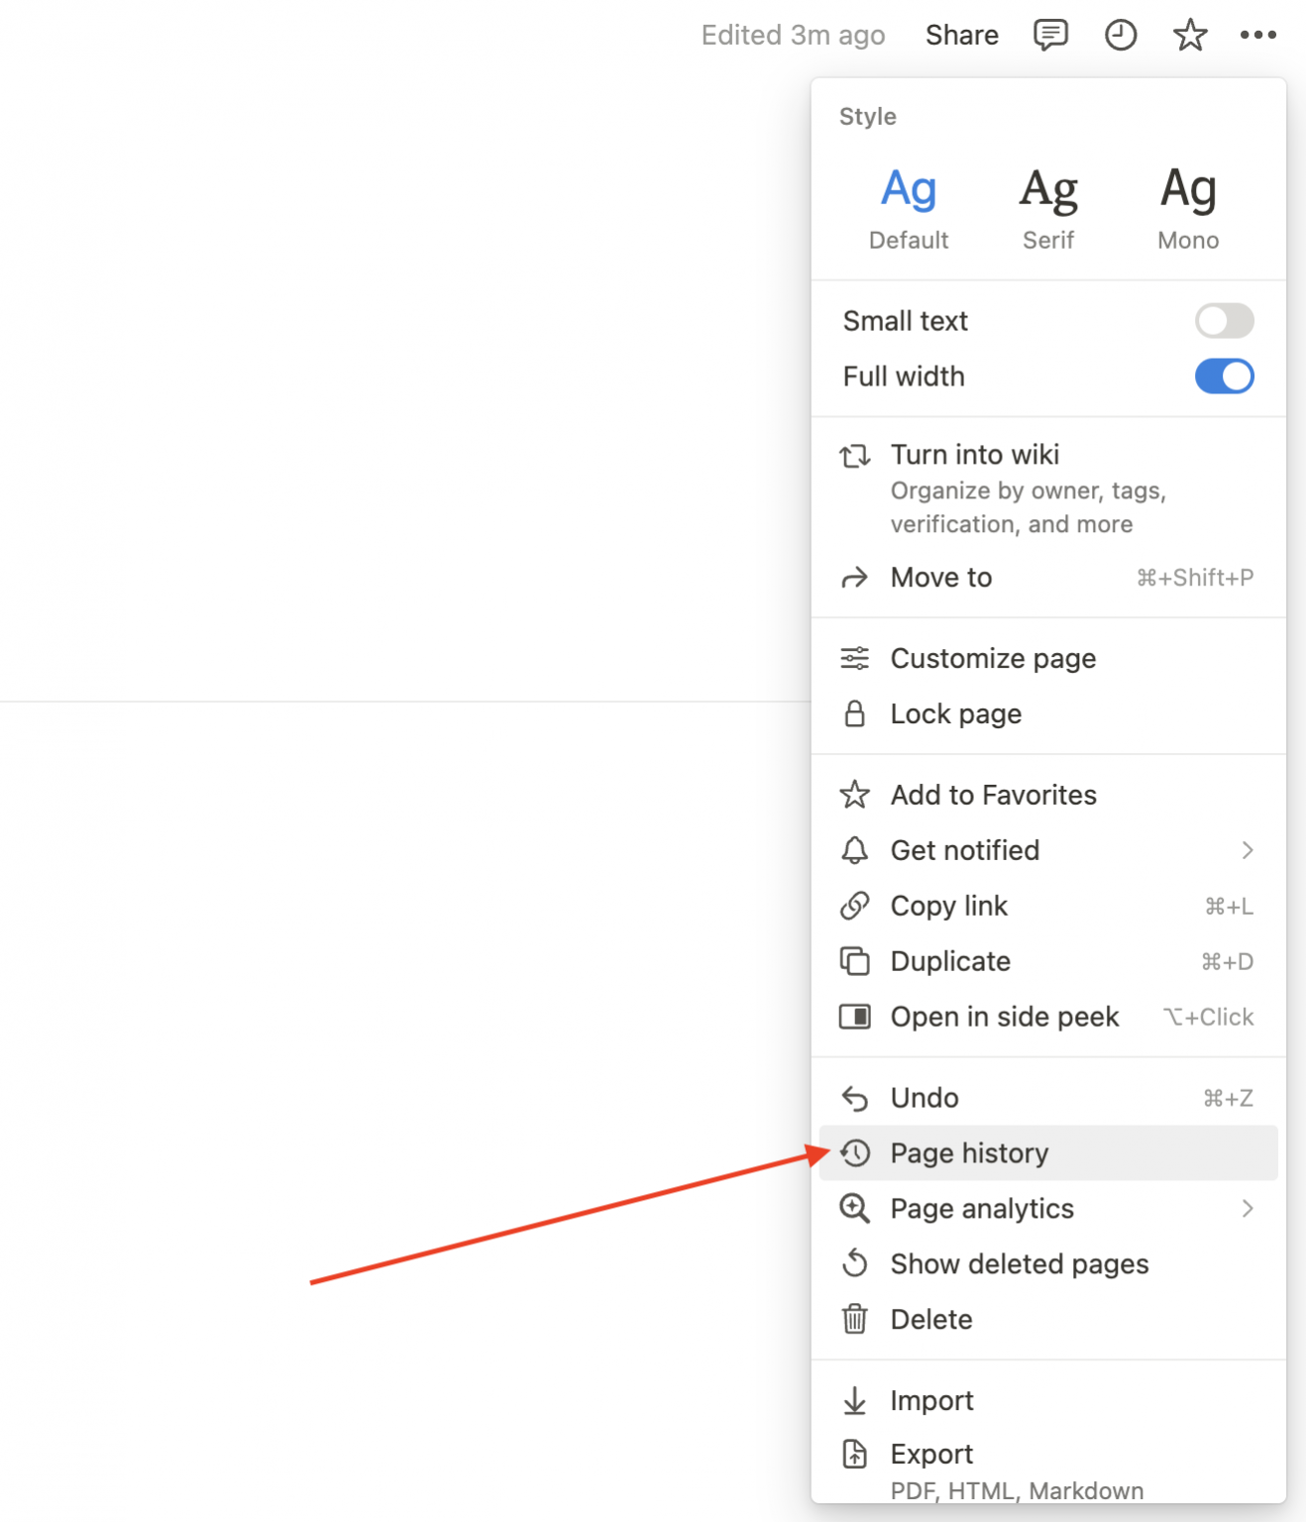
Task: Choose Open in side peek entry
Action: pos(1048,1017)
